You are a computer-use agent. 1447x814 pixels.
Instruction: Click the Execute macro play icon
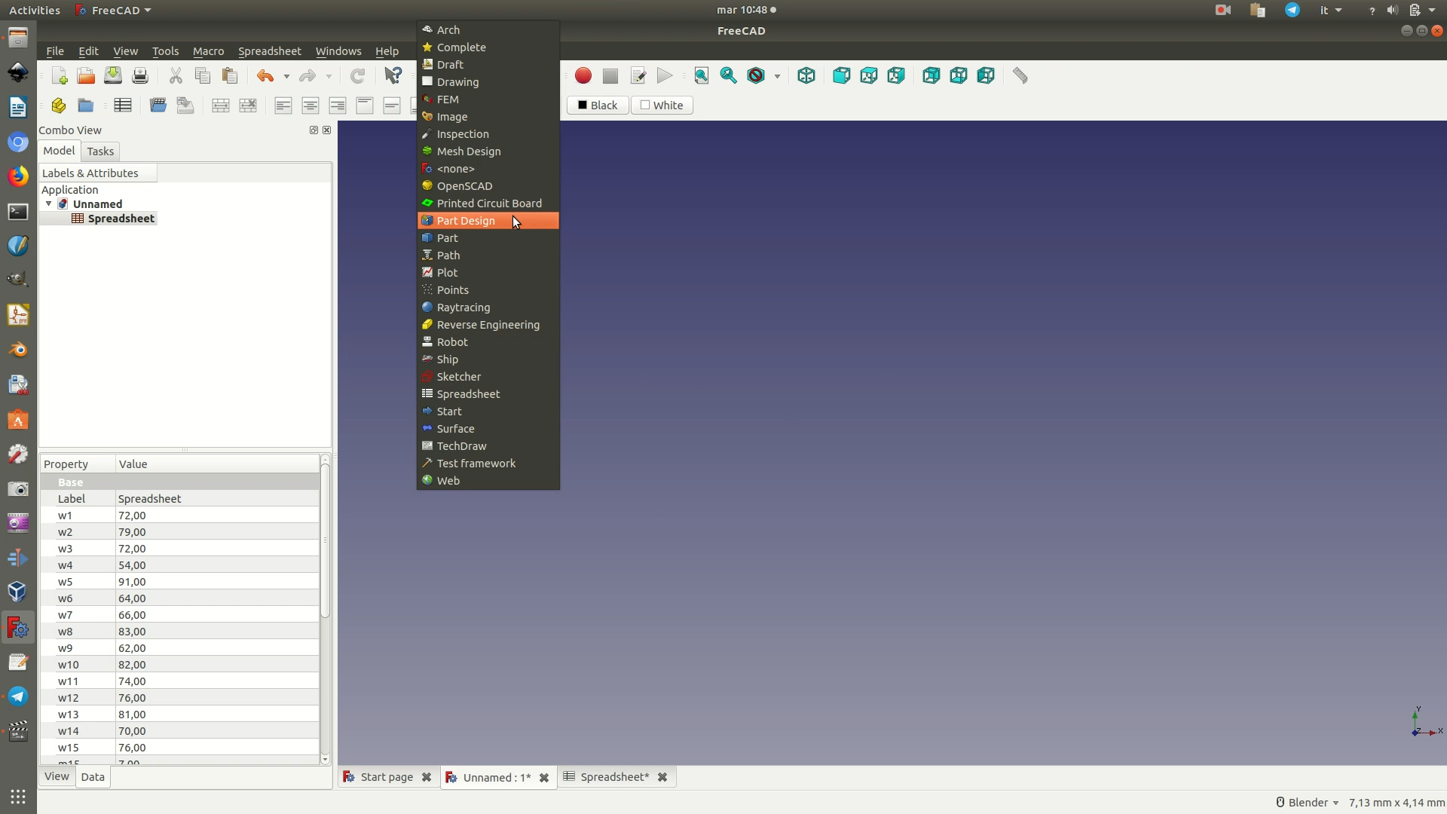(x=665, y=75)
